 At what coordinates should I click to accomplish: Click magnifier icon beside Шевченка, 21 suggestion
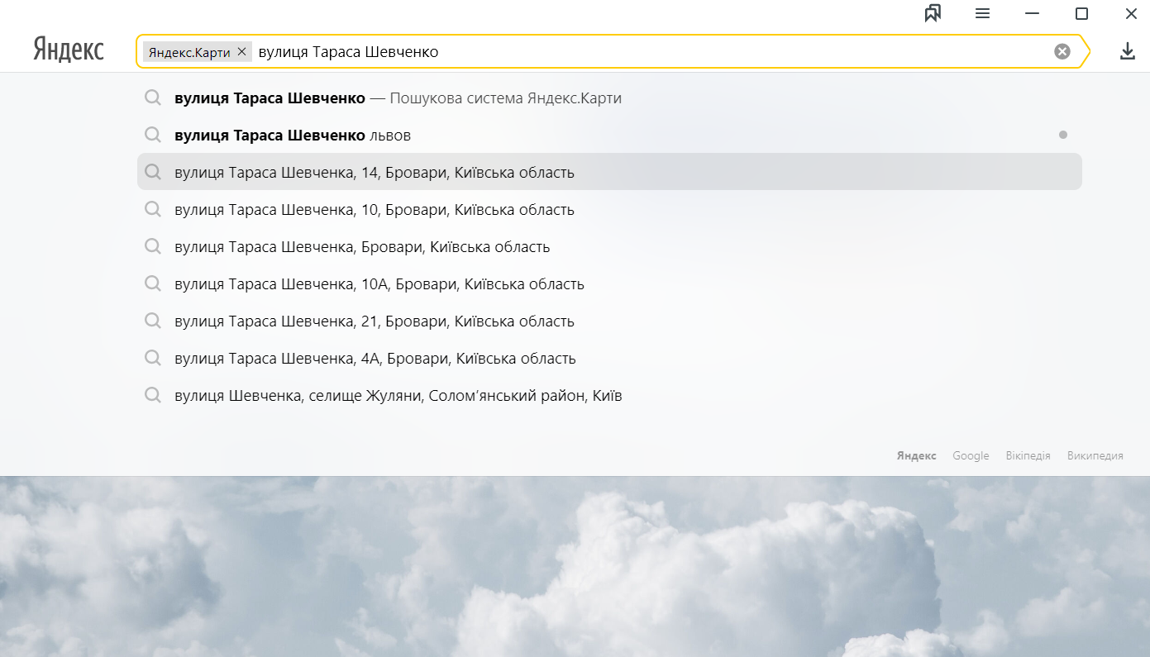[153, 321]
